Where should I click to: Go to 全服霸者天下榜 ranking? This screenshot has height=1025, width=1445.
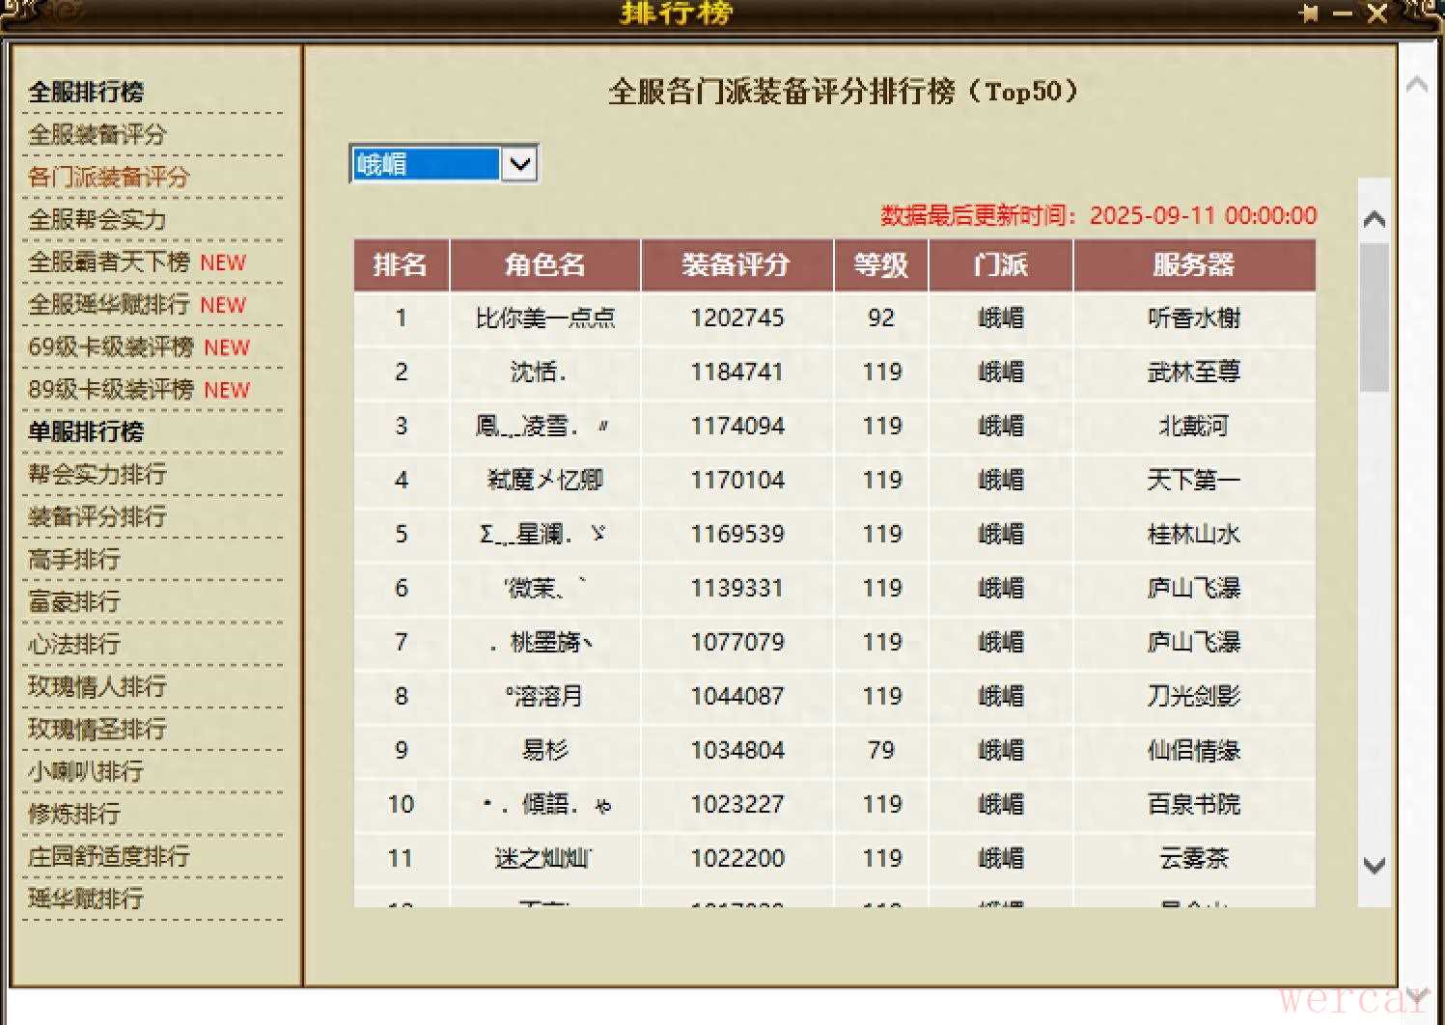109,262
